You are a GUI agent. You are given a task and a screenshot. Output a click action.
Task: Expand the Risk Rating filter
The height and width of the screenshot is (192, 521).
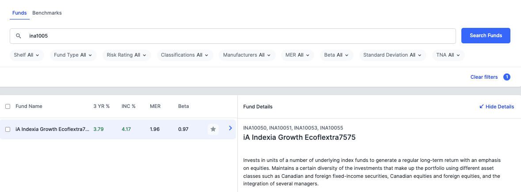coord(126,55)
